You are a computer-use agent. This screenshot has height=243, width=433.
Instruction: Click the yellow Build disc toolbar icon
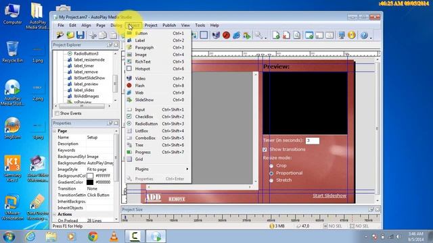pyautogui.click(x=352, y=35)
